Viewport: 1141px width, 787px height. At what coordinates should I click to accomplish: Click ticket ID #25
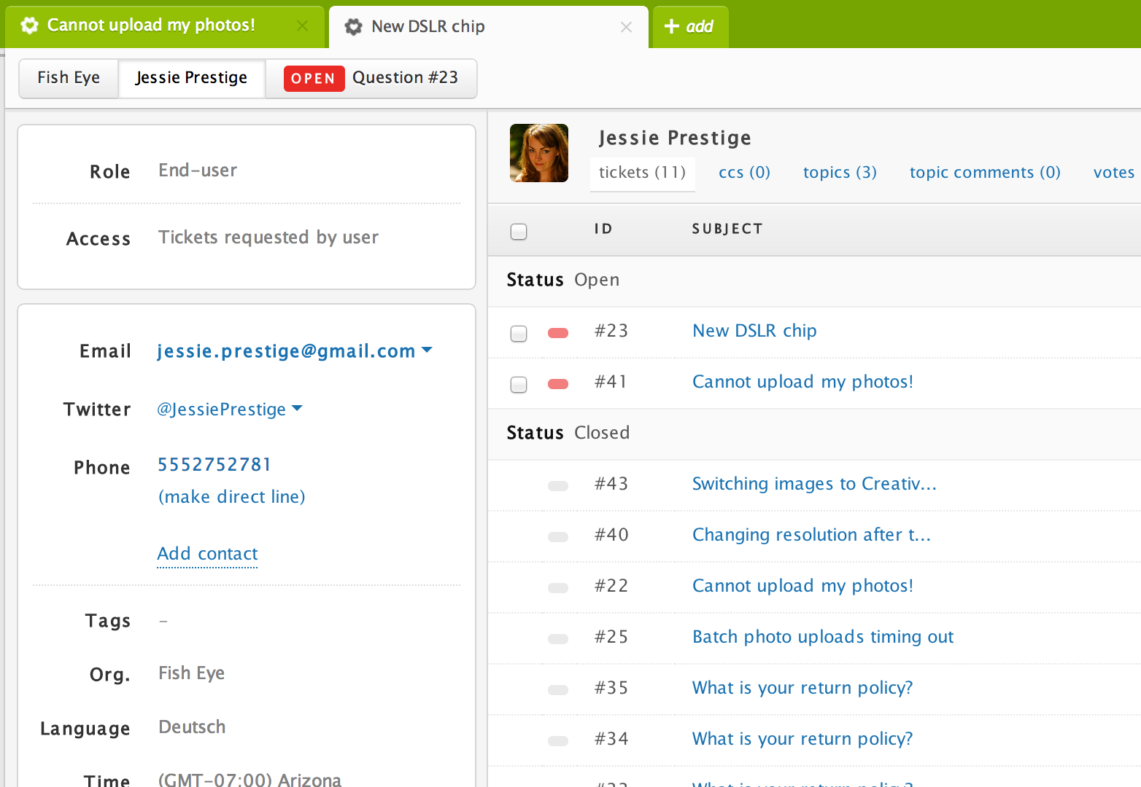click(611, 637)
